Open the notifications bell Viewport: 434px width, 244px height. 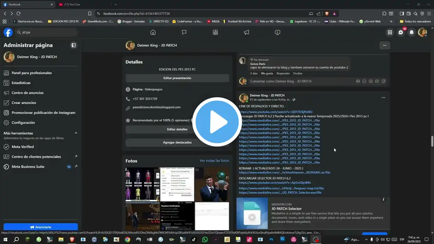[x=412, y=32]
